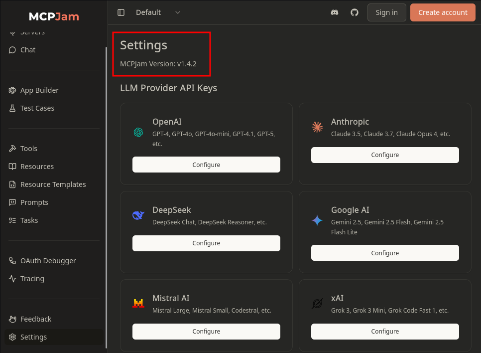Open the Discord community icon
Image resolution: width=481 pixels, height=353 pixels.
point(335,12)
